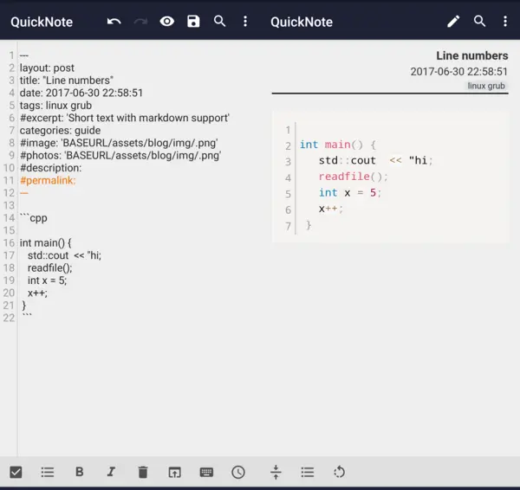Insert a bulleted list from bottom toolbar
Viewport: 520px width, 490px height.
tap(48, 472)
